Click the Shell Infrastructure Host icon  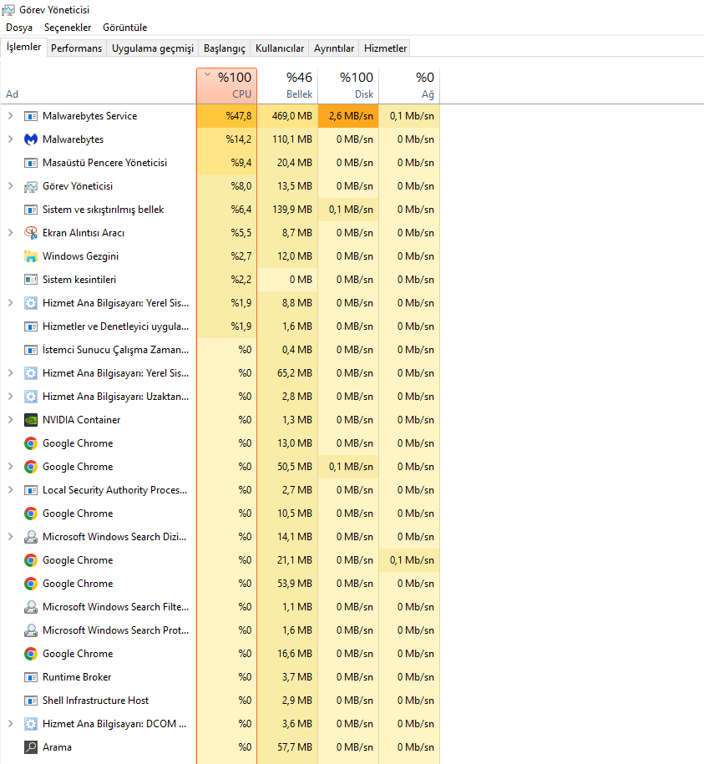tap(31, 701)
